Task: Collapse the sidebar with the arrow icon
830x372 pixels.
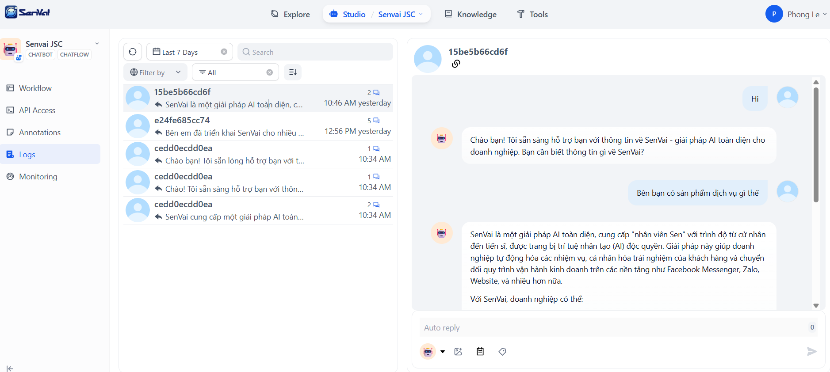Action: coord(10,368)
